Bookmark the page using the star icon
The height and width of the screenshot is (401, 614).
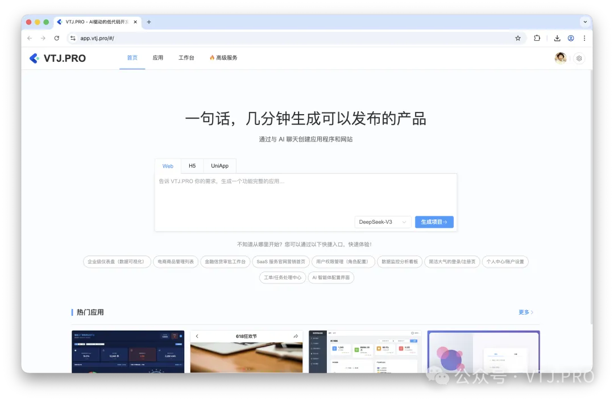click(518, 38)
